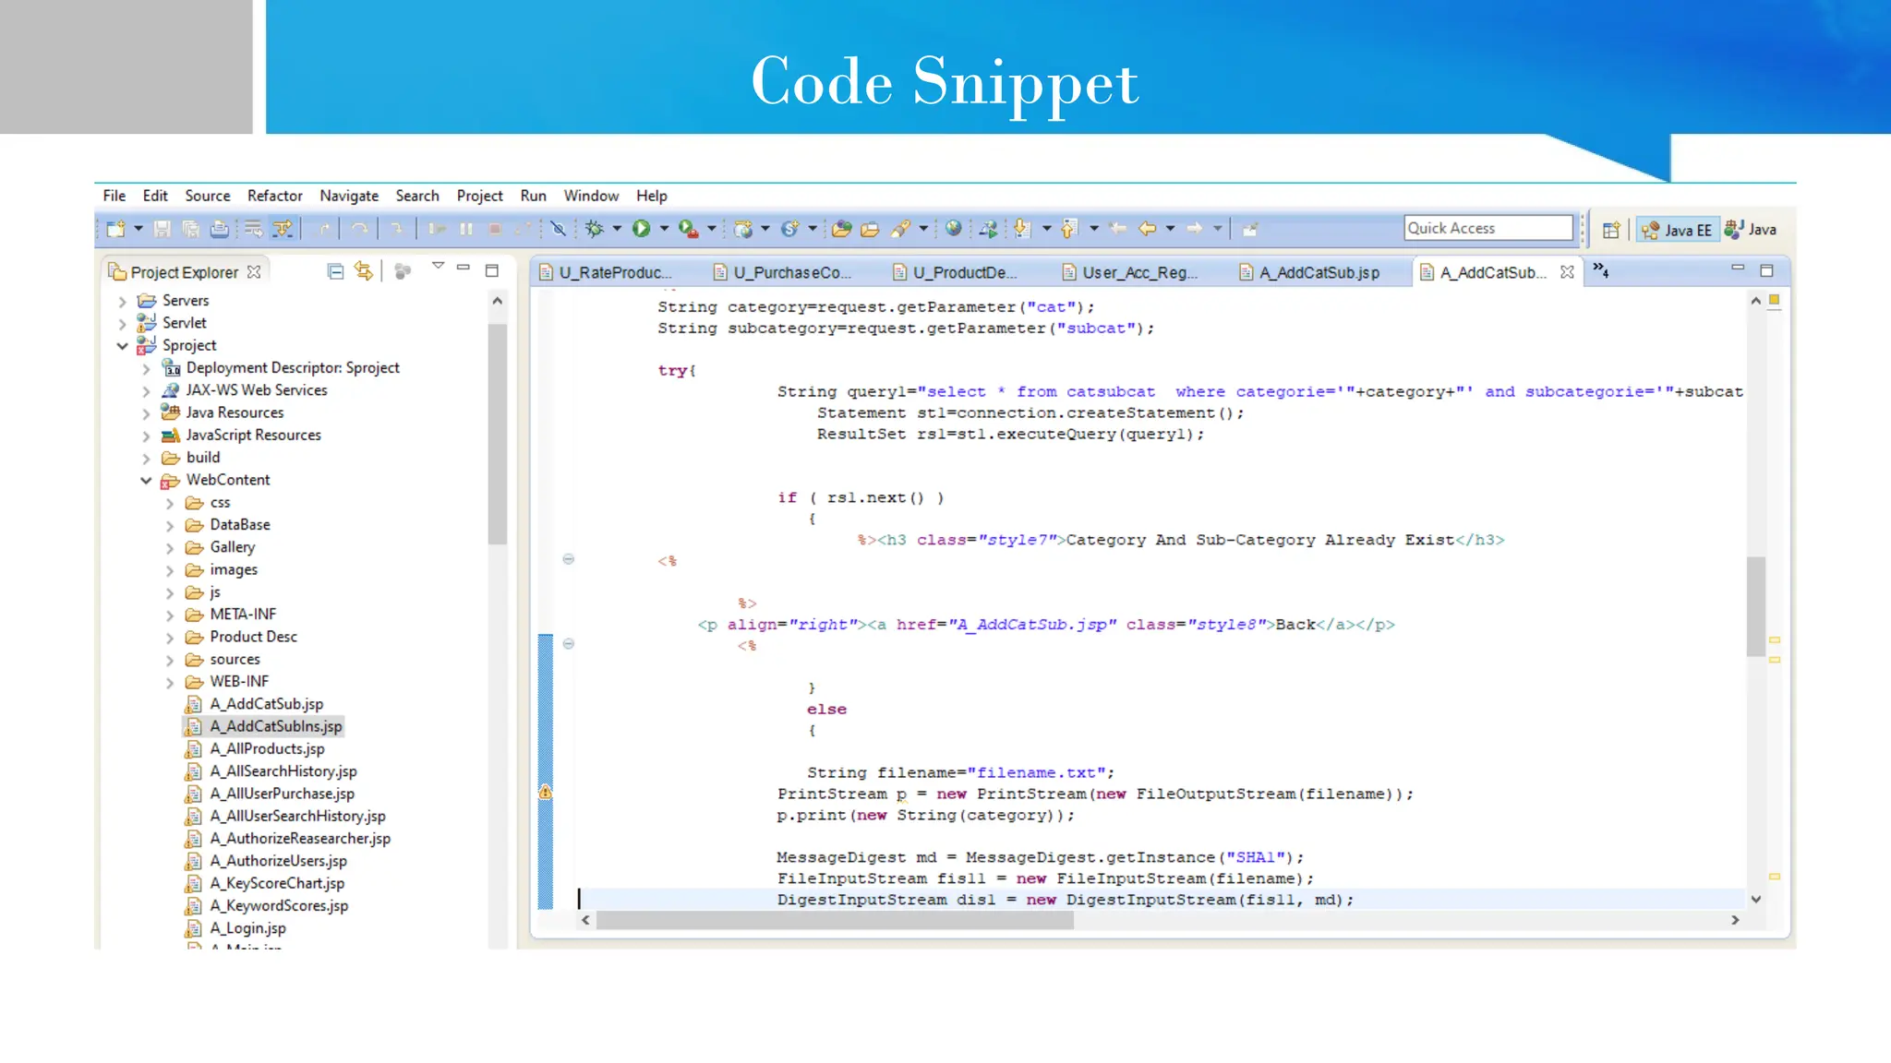Click the Open Task folder icon
1891x1063 pixels.
(870, 229)
